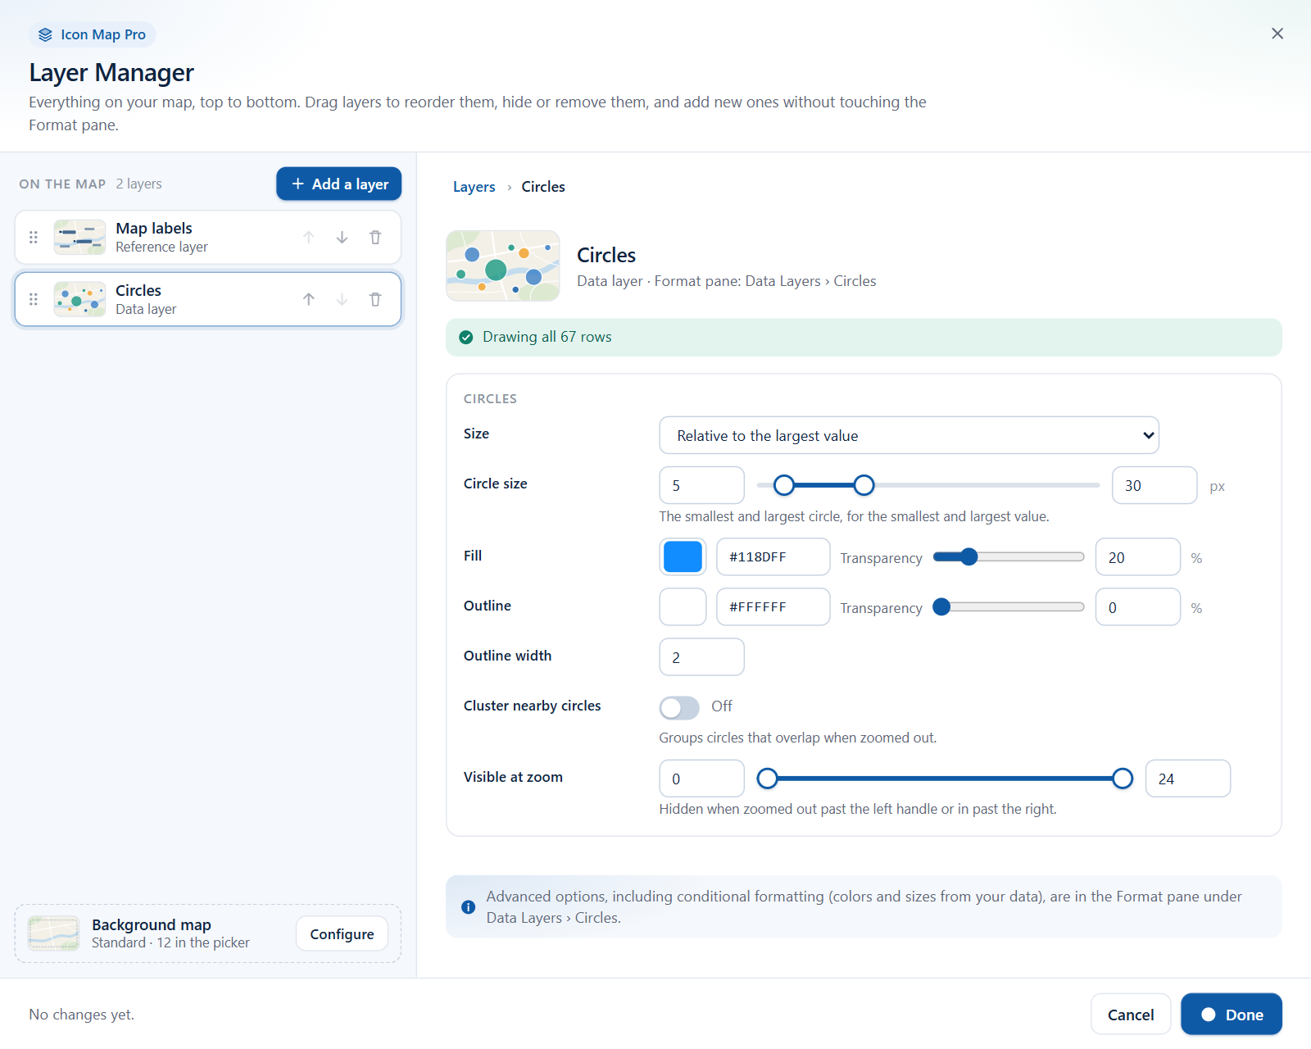The height and width of the screenshot is (1049, 1311).
Task: Click the Fill transparency percent field
Action: pyautogui.click(x=1138, y=557)
